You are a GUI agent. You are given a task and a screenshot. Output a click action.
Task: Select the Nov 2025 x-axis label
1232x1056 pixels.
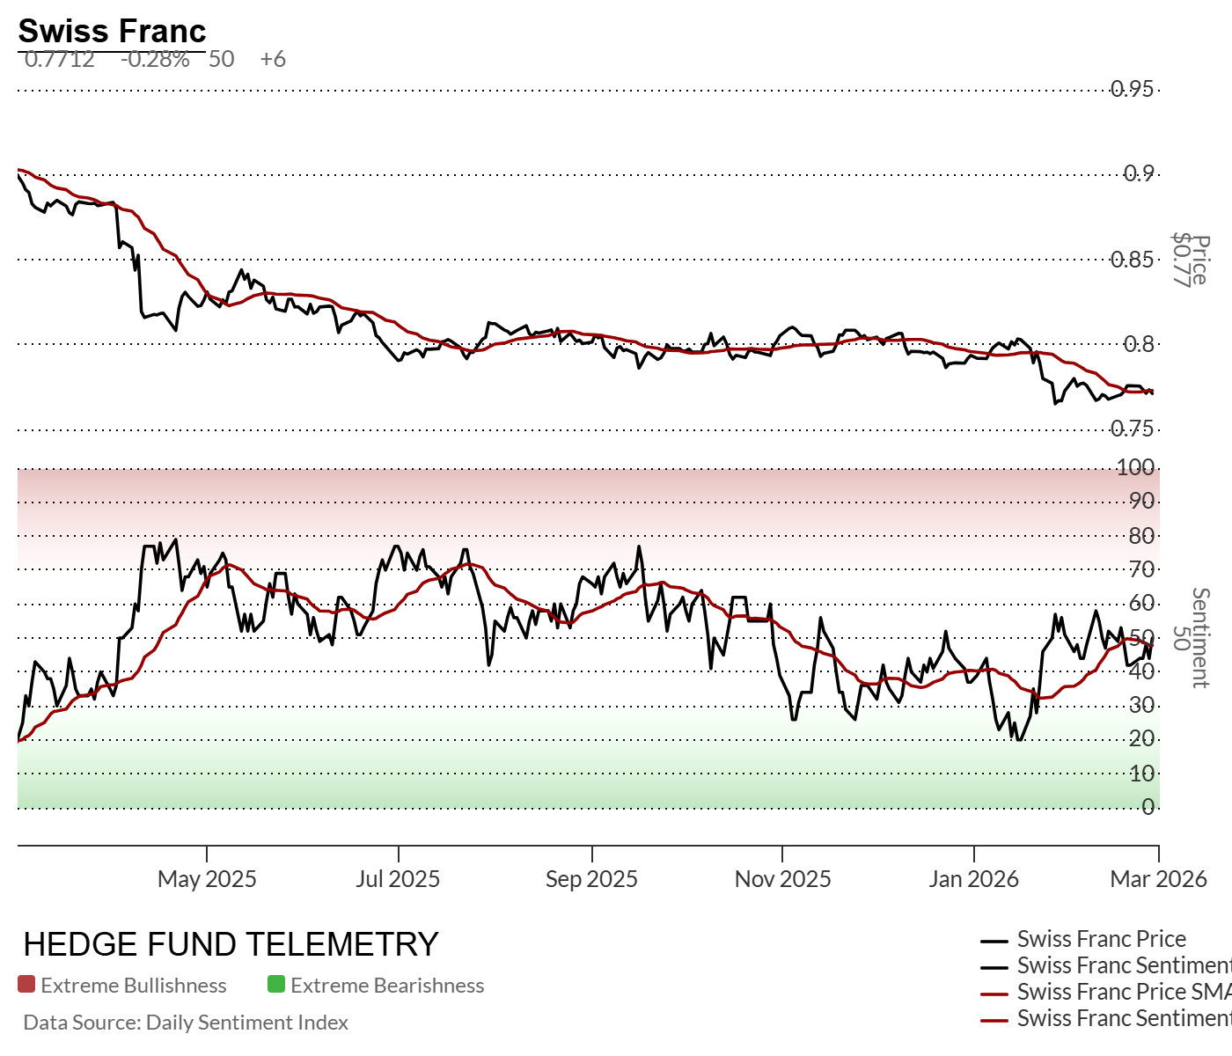click(782, 878)
